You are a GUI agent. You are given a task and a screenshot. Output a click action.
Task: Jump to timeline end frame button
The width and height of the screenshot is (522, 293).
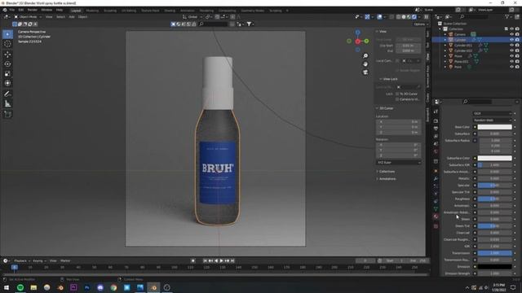(232, 260)
